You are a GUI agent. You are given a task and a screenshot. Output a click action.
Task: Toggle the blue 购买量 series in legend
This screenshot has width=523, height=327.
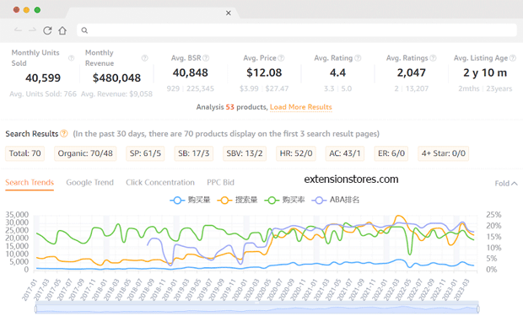pos(190,200)
